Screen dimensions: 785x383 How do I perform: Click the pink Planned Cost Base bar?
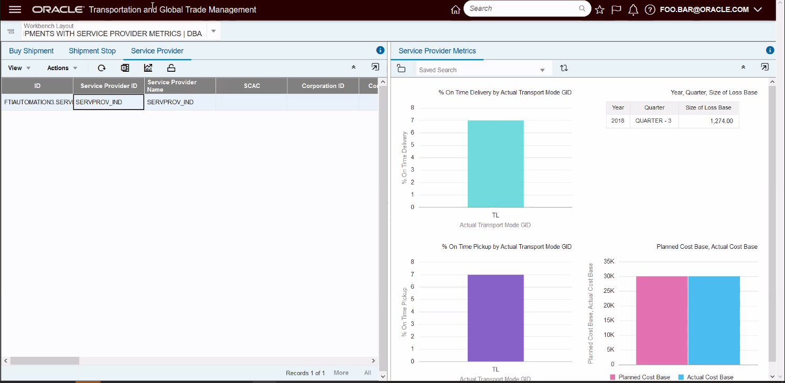coord(662,320)
